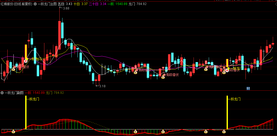Viewport: 277px width, 136px height.
Task: Select the left yellow 一跃龙门 bar in sub chart
Action: coord(26,112)
